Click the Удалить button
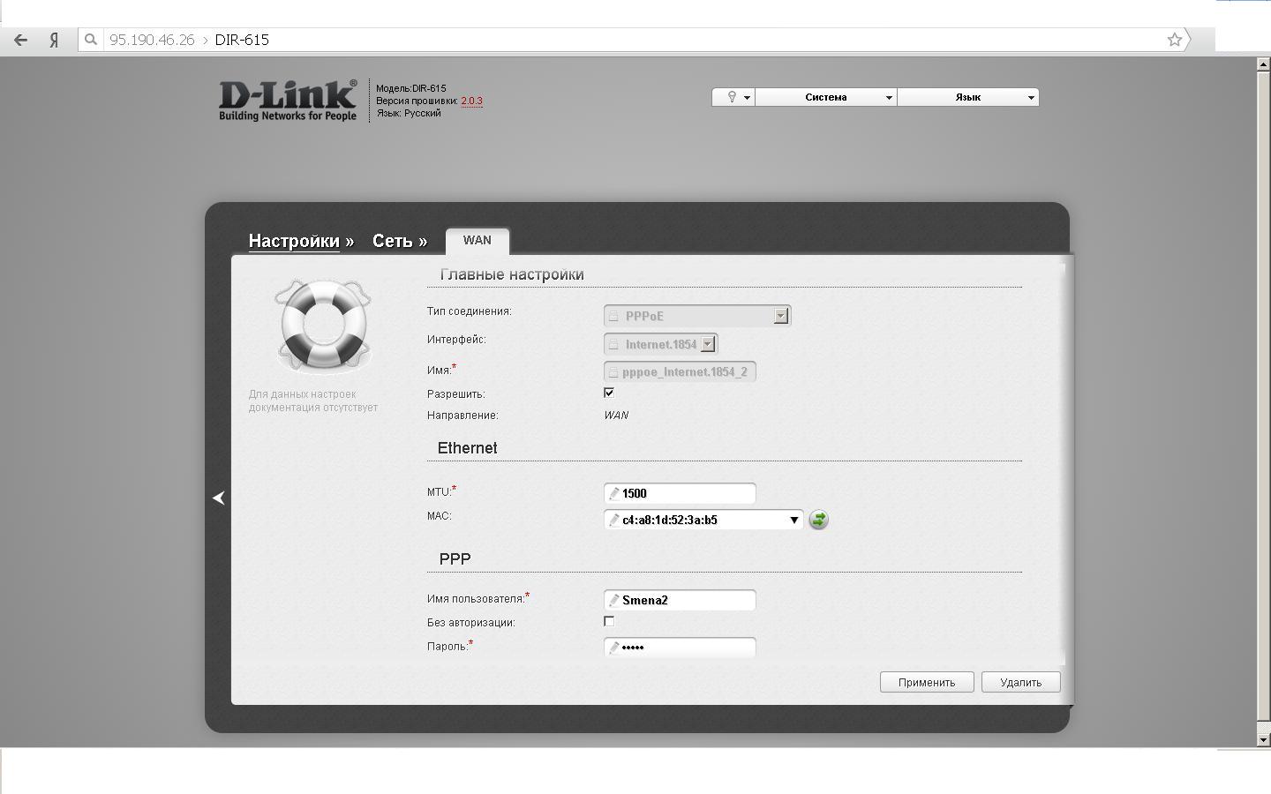 (1021, 682)
